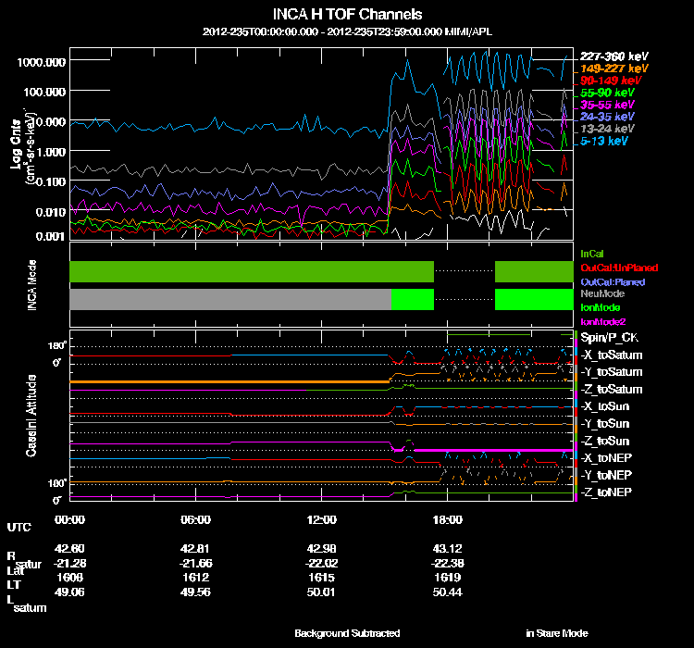The image size is (694, 648).
Task: Click the INCA Mode axis label
Action: click(x=31, y=285)
